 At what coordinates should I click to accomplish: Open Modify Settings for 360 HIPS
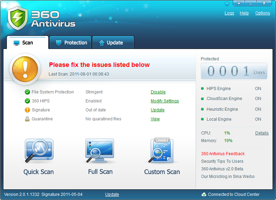[x=165, y=101]
